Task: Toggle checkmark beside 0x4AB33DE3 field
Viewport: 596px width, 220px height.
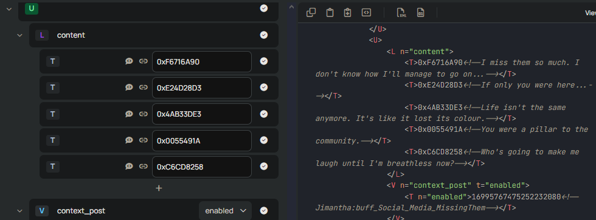Action: (264, 114)
